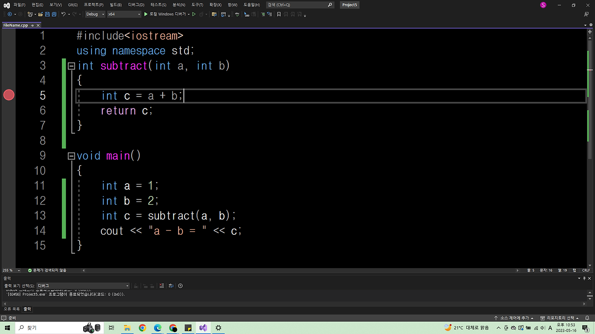Pin the FileName.cpp tab
The width and height of the screenshot is (595, 334).
[x=32, y=25]
